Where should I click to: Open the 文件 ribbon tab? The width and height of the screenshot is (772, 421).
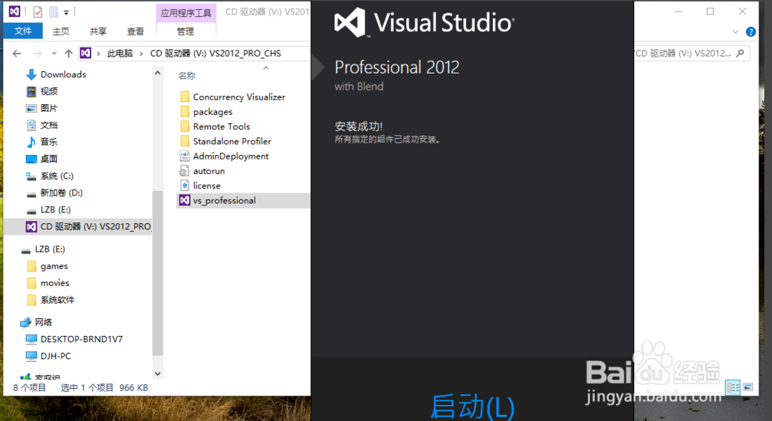click(x=23, y=31)
